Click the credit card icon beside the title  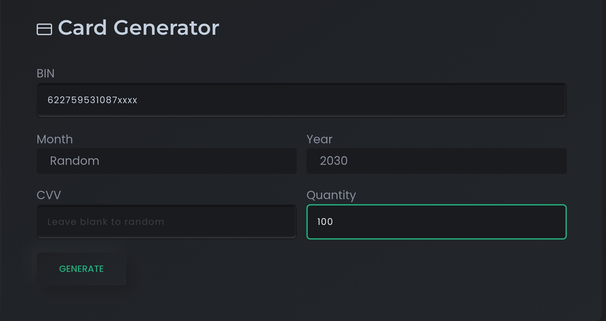tap(44, 30)
